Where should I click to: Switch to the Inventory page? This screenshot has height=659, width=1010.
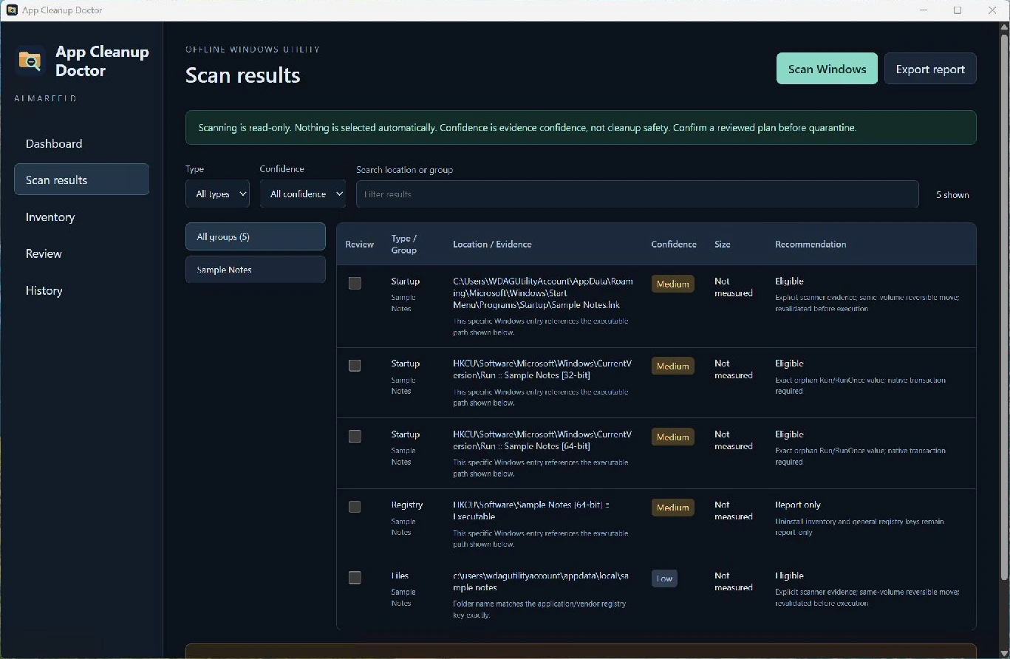point(81,216)
